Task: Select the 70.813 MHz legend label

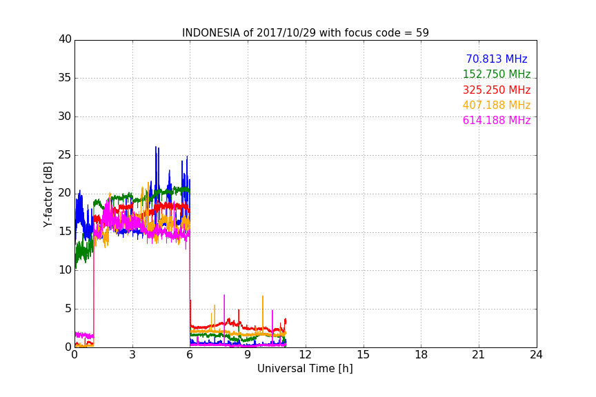Action: click(x=497, y=59)
